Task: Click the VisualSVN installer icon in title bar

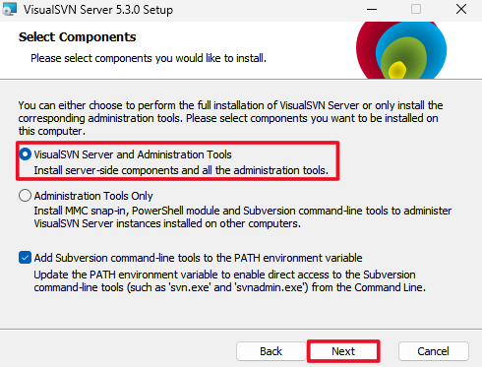Action: click(9, 9)
